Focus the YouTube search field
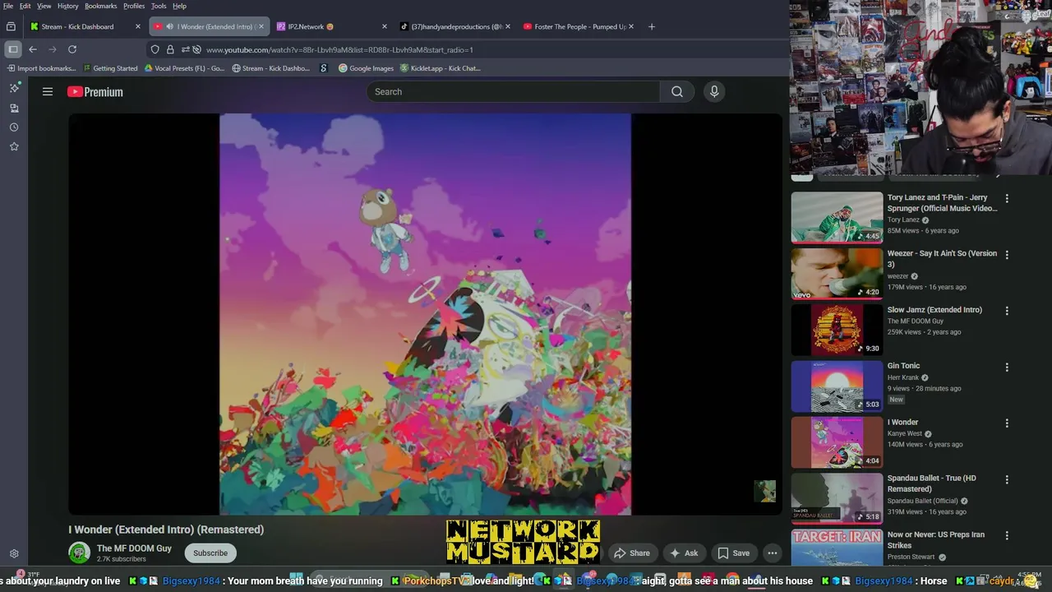Viewport: 1052px width, 592px height. tap(514, 91)
